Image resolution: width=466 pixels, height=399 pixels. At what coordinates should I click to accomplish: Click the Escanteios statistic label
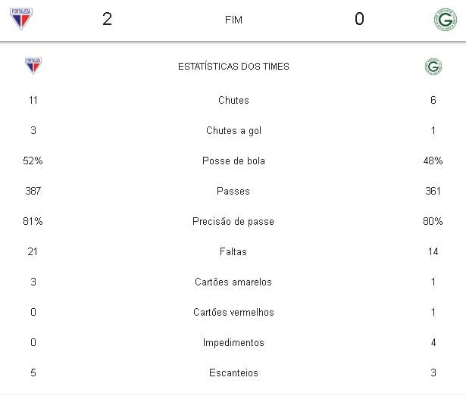[x=233, y=373]
